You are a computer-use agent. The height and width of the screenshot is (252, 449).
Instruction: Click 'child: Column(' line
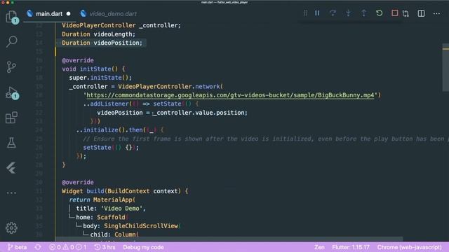[x=114, y=234]
